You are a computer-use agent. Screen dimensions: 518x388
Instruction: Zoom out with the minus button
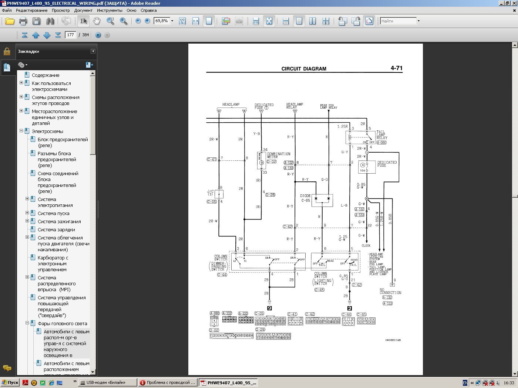coord(138,21)
